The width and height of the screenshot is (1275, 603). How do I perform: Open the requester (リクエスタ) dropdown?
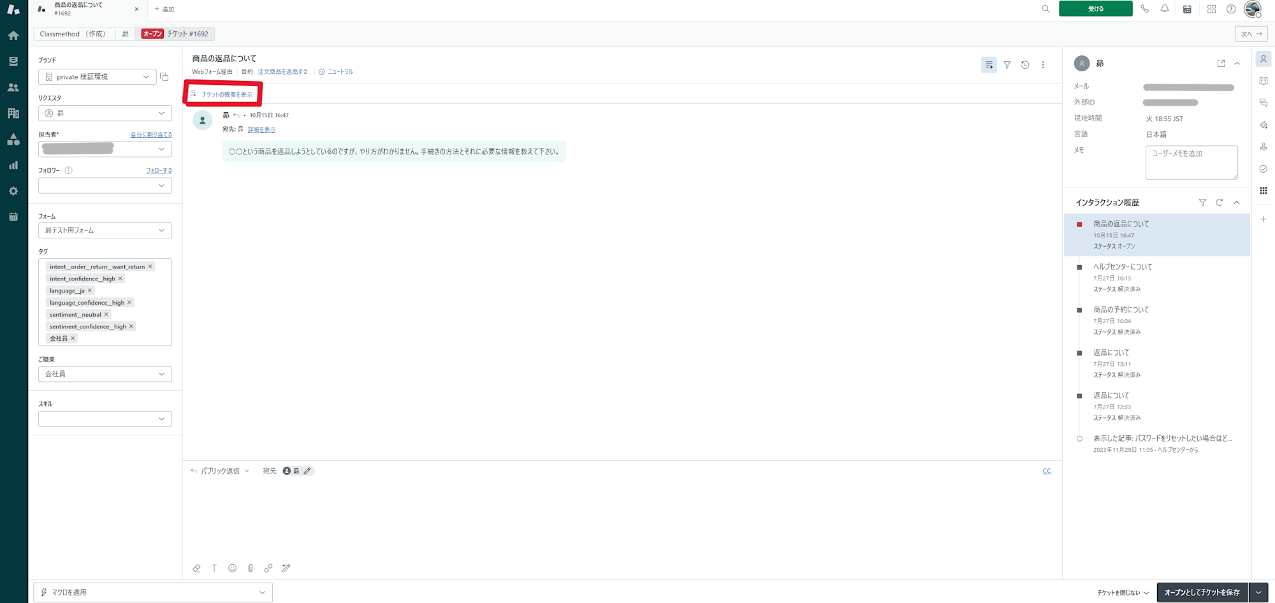point(105,113)
